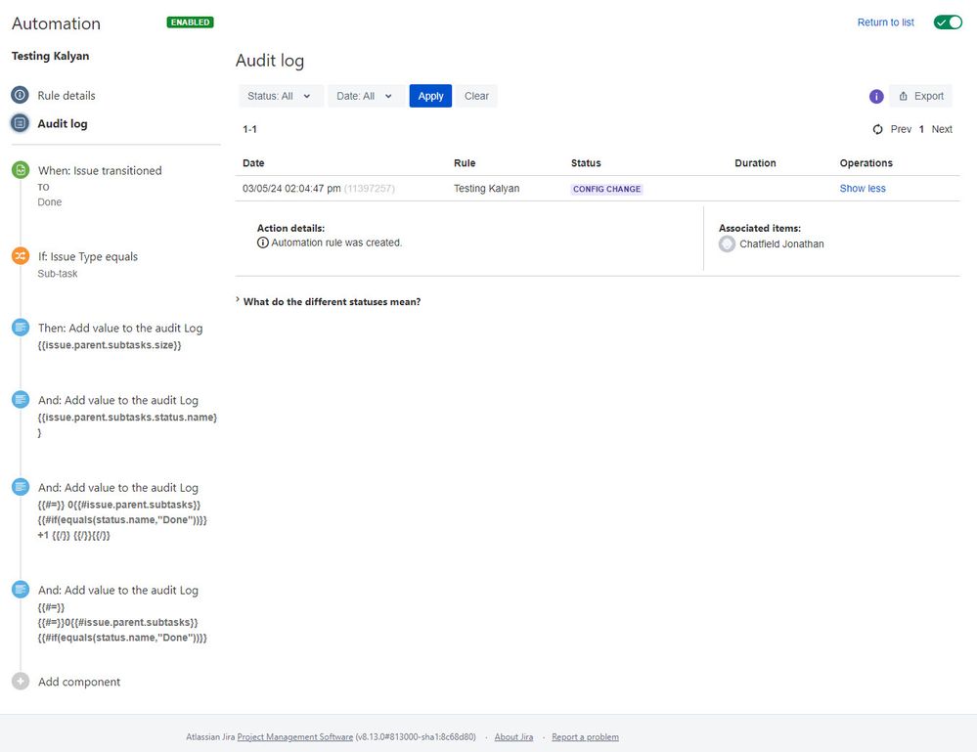
Task: Click the blue icon for subtasks.size audit action
Action: 21,327
